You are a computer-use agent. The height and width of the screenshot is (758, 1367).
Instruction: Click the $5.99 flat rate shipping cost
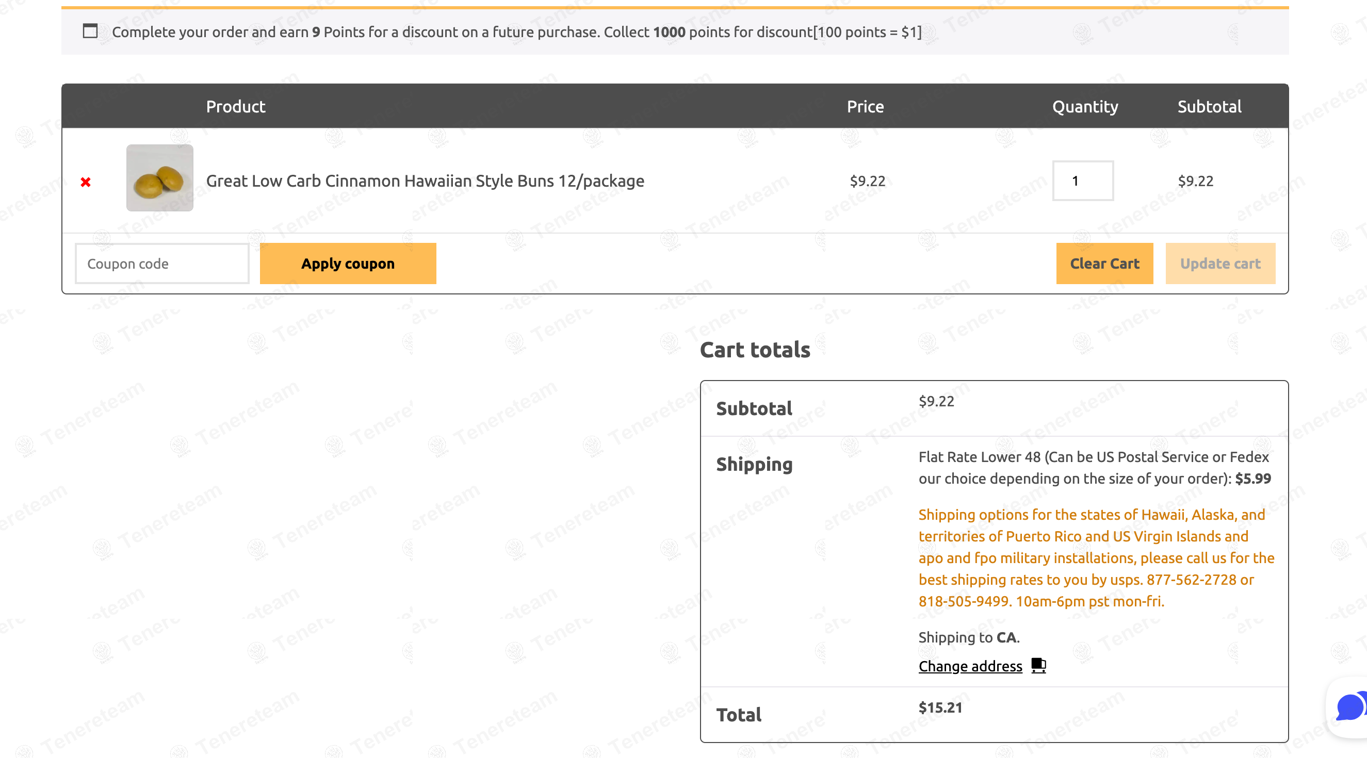(x=1252, y=479)
